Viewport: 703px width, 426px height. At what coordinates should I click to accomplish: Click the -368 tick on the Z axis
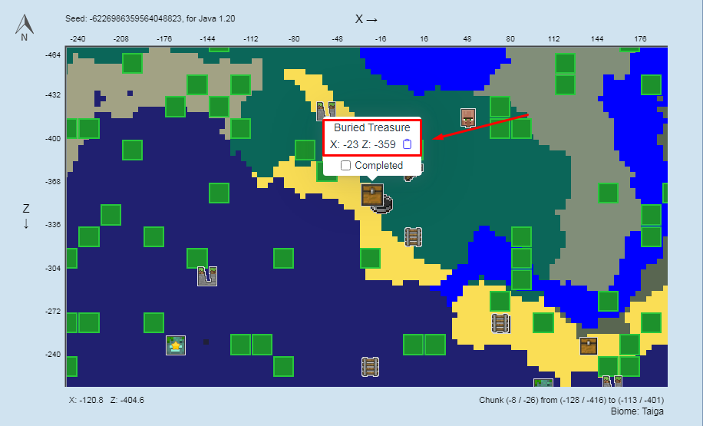coord(53,182)
